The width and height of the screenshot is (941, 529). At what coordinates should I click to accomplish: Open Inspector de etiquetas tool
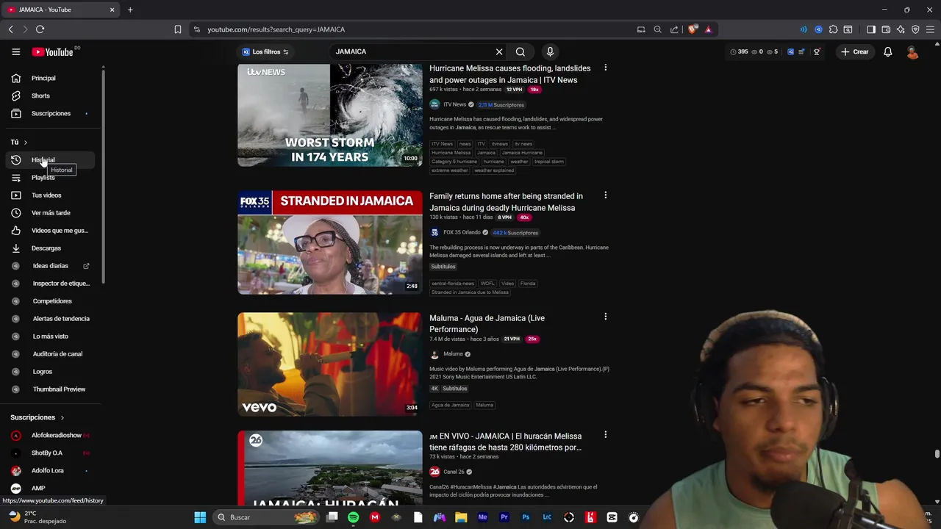tap(51, 283)
